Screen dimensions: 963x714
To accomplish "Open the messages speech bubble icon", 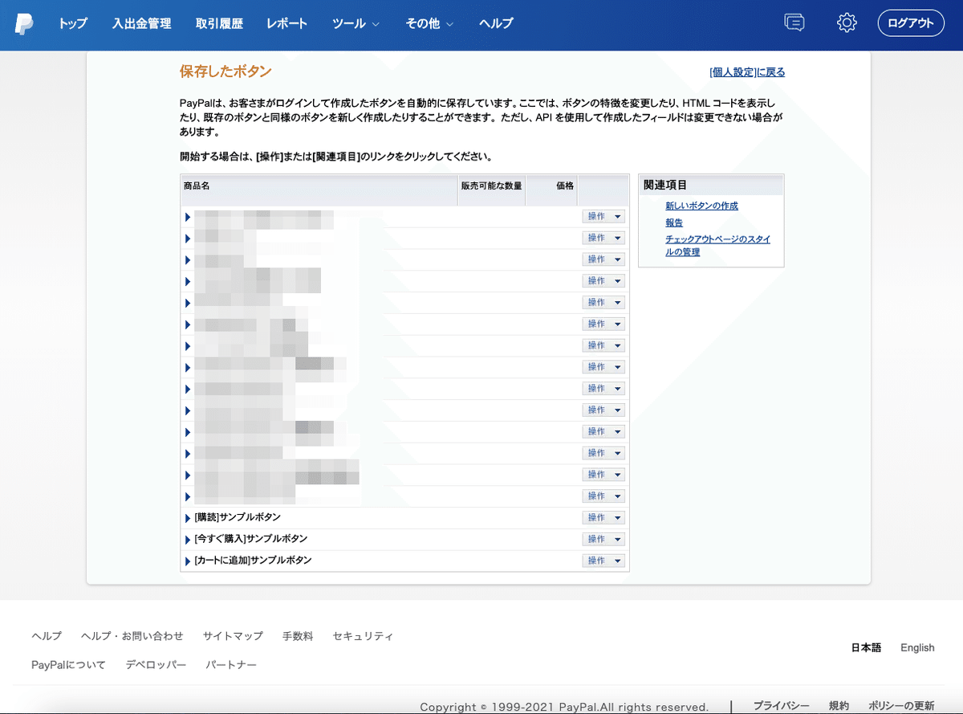I will coord(794,23).
